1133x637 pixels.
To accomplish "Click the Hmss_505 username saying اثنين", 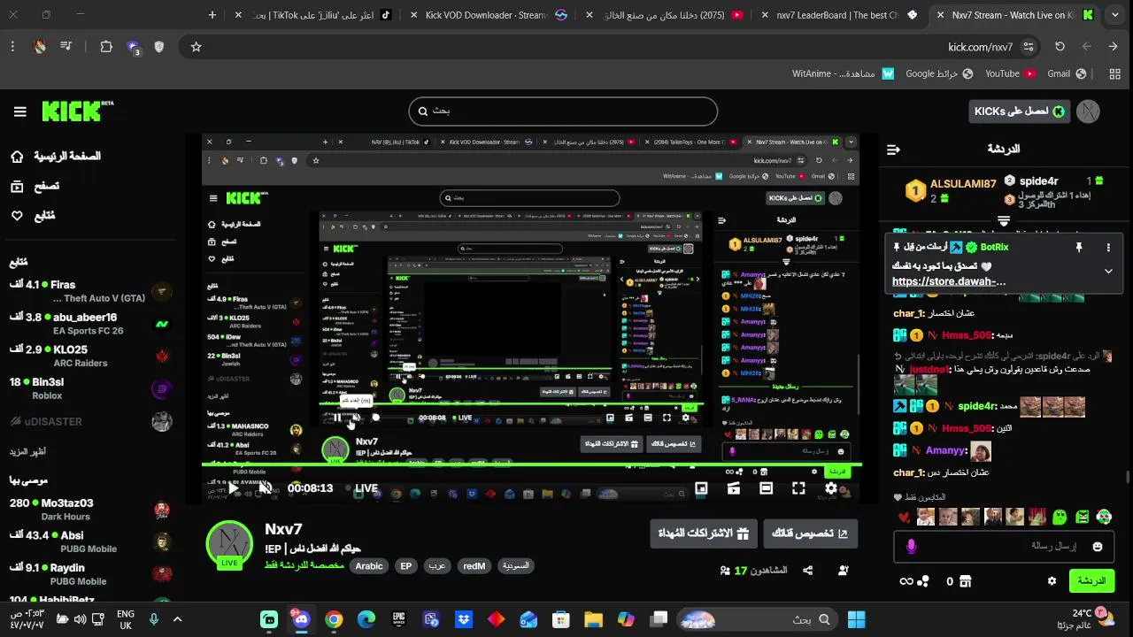I will point(967,428).
